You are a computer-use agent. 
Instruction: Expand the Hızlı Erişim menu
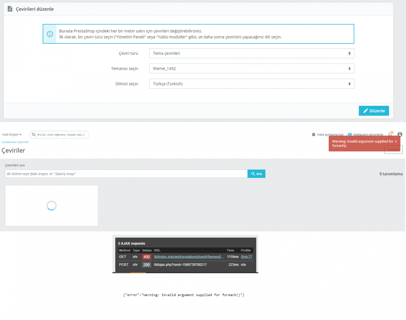tap(12, 134)
